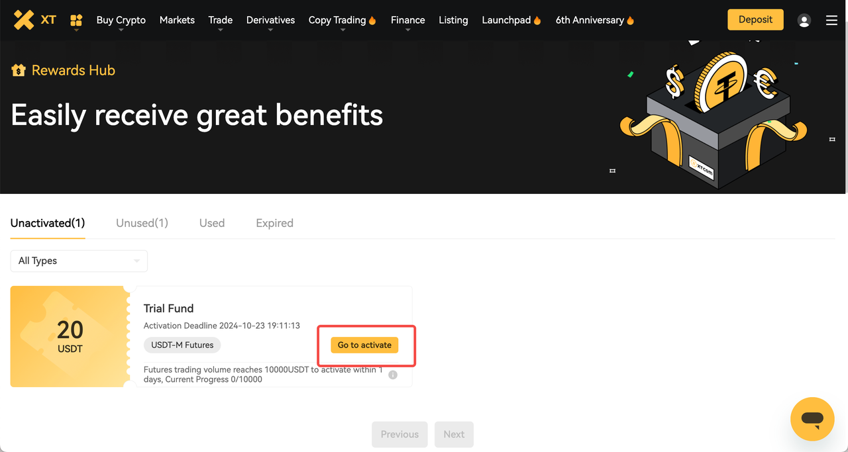Open the apps grid icon menu
The image size is (848, 452).
click(x=76, y=20)
